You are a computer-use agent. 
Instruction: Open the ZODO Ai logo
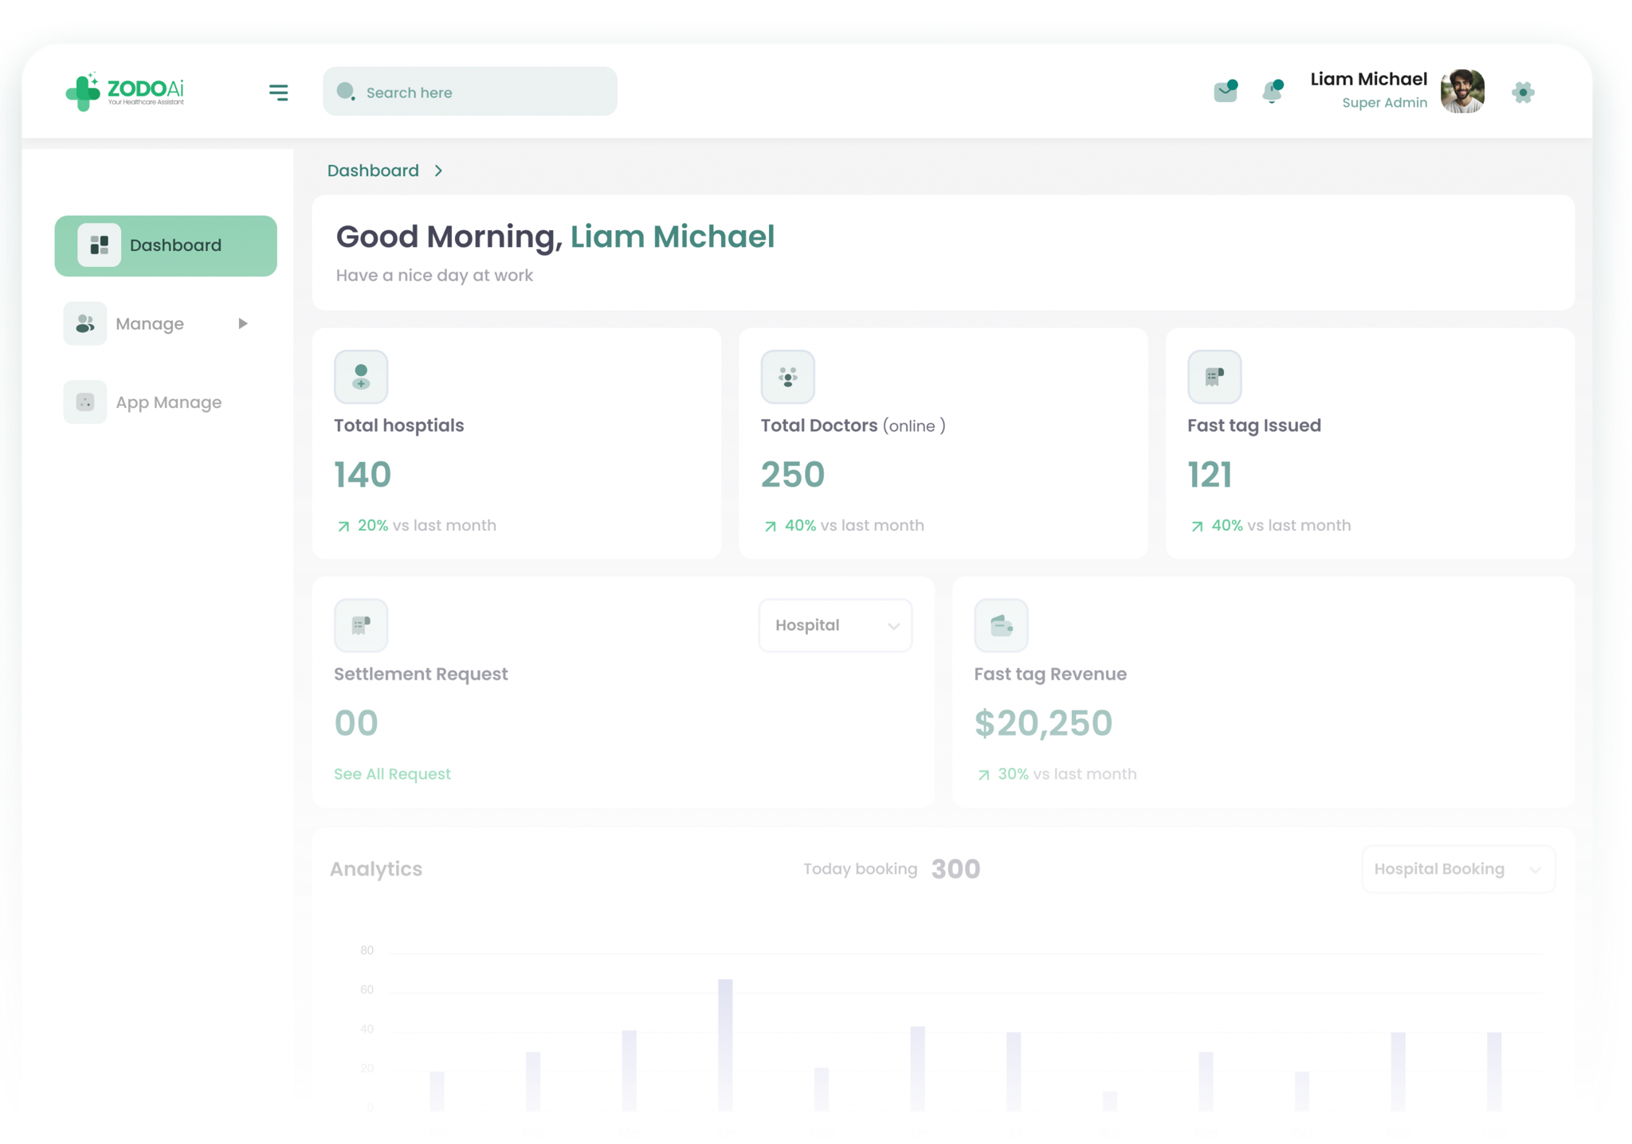point(125,91)
